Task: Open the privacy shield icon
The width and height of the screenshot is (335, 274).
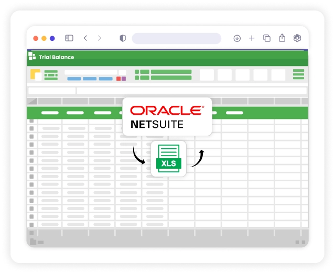Action: [123, 38]
